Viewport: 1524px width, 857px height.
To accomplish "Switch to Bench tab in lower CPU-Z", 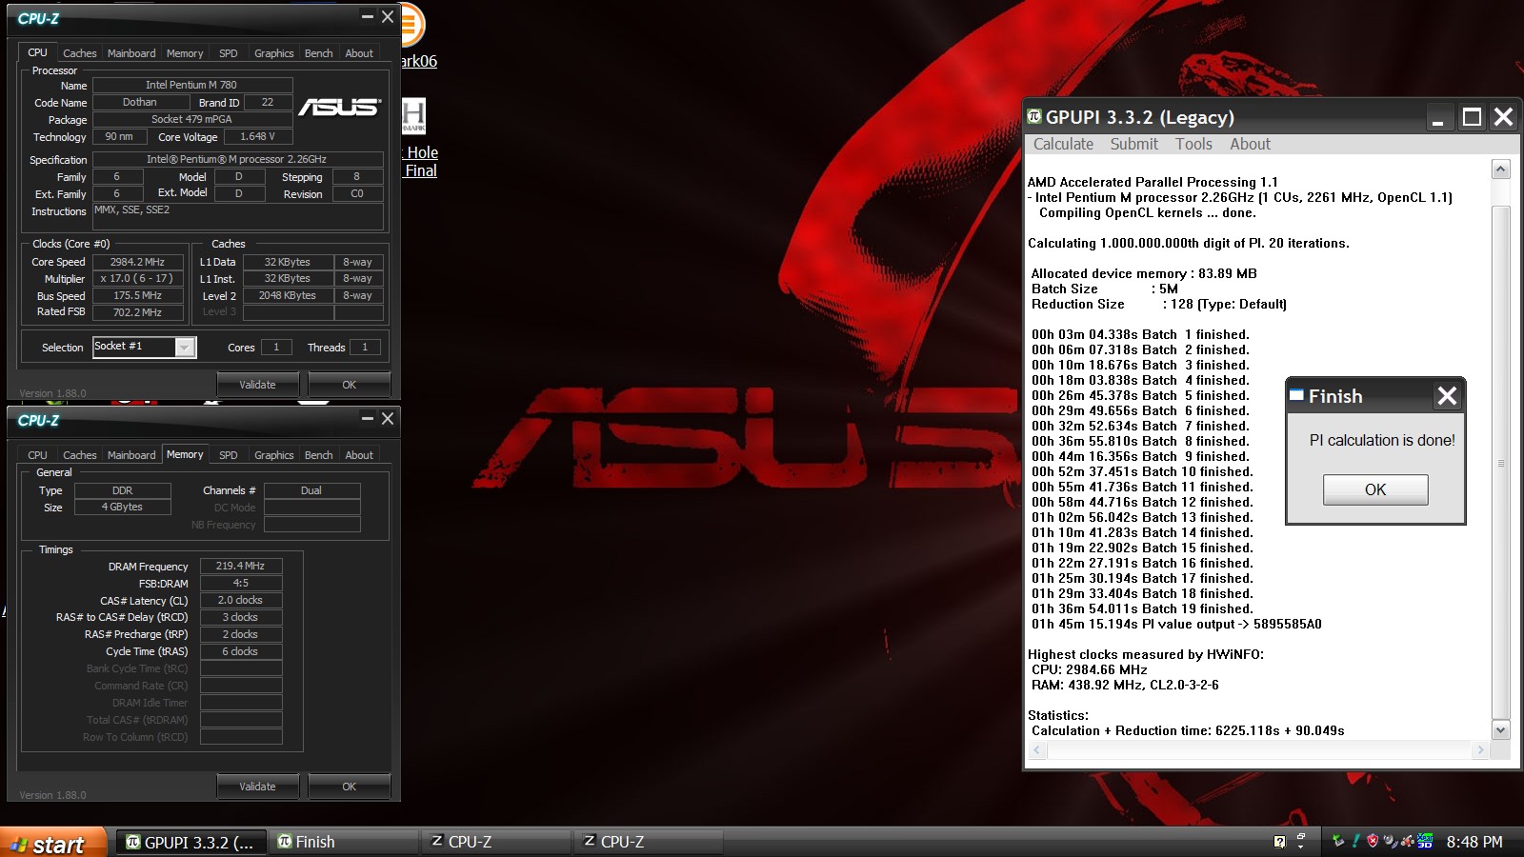I will pos(319,455).
